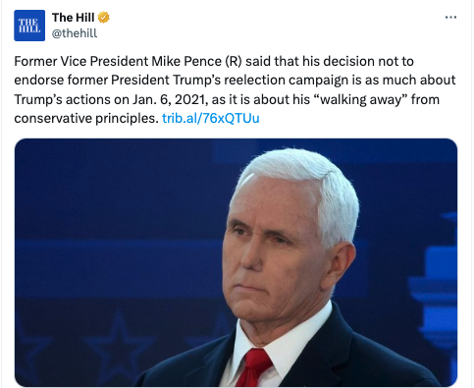This screenshot has width=474, height=388.
Task: Open the three-dot more options menu
Action: (x=450, y=18)
